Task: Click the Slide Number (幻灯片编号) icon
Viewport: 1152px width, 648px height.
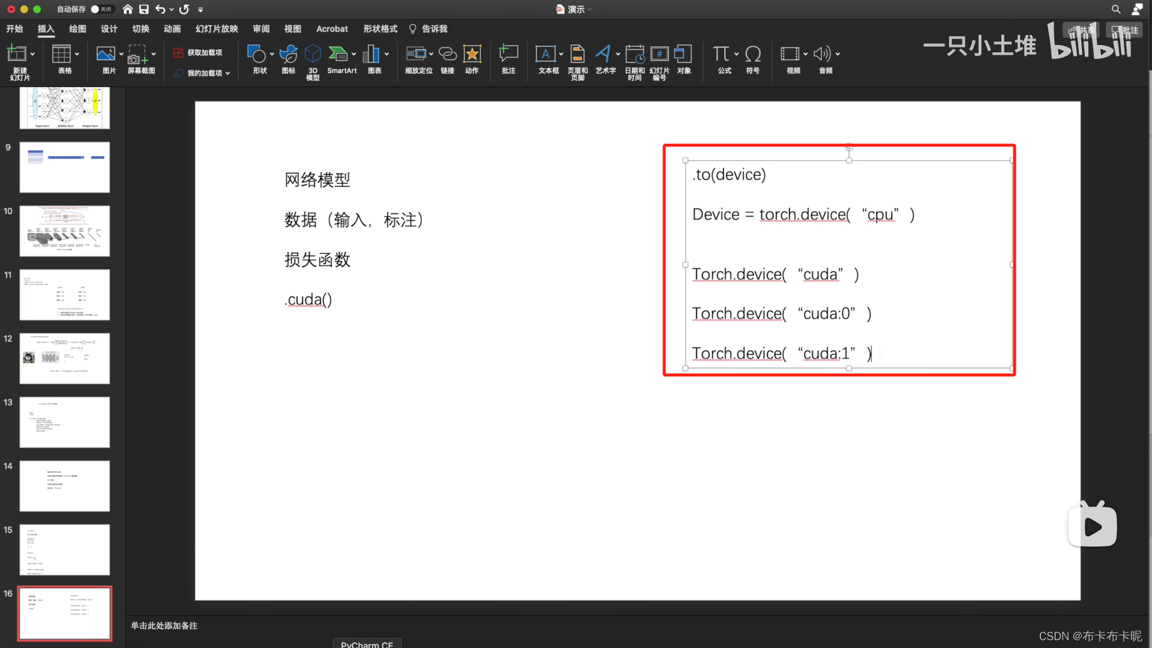Action: pyautogui.click(x=659, y=54)
